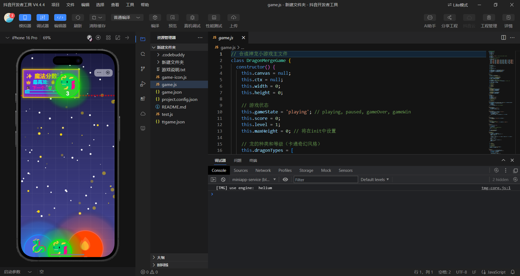Toggle the 模拟器 simulator panel

tap(25, 18)
